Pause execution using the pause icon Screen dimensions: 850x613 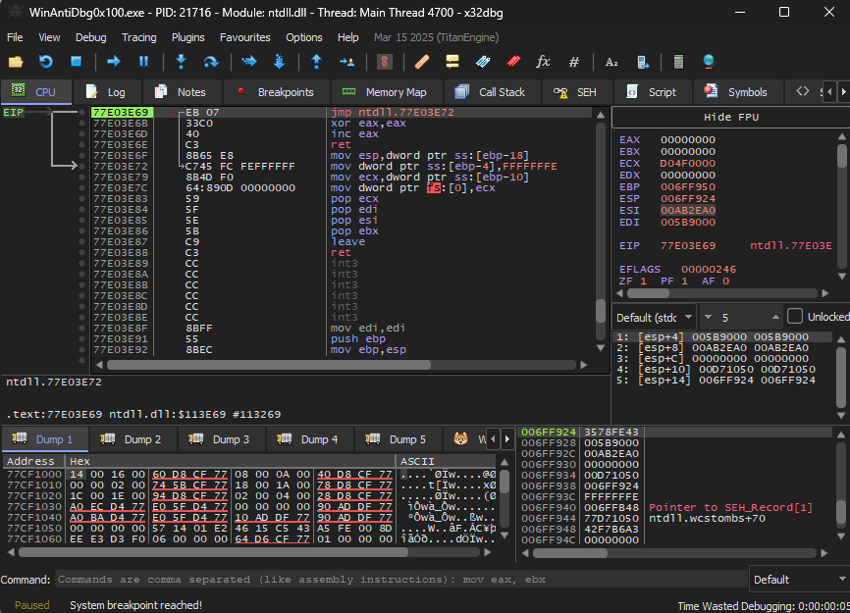point(143,62)
